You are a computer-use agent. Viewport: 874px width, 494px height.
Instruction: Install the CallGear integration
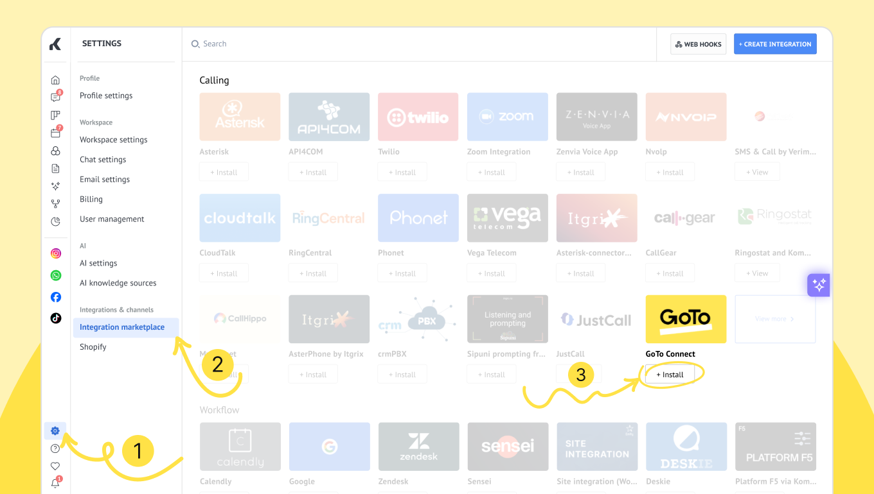(x=670, y=273)
